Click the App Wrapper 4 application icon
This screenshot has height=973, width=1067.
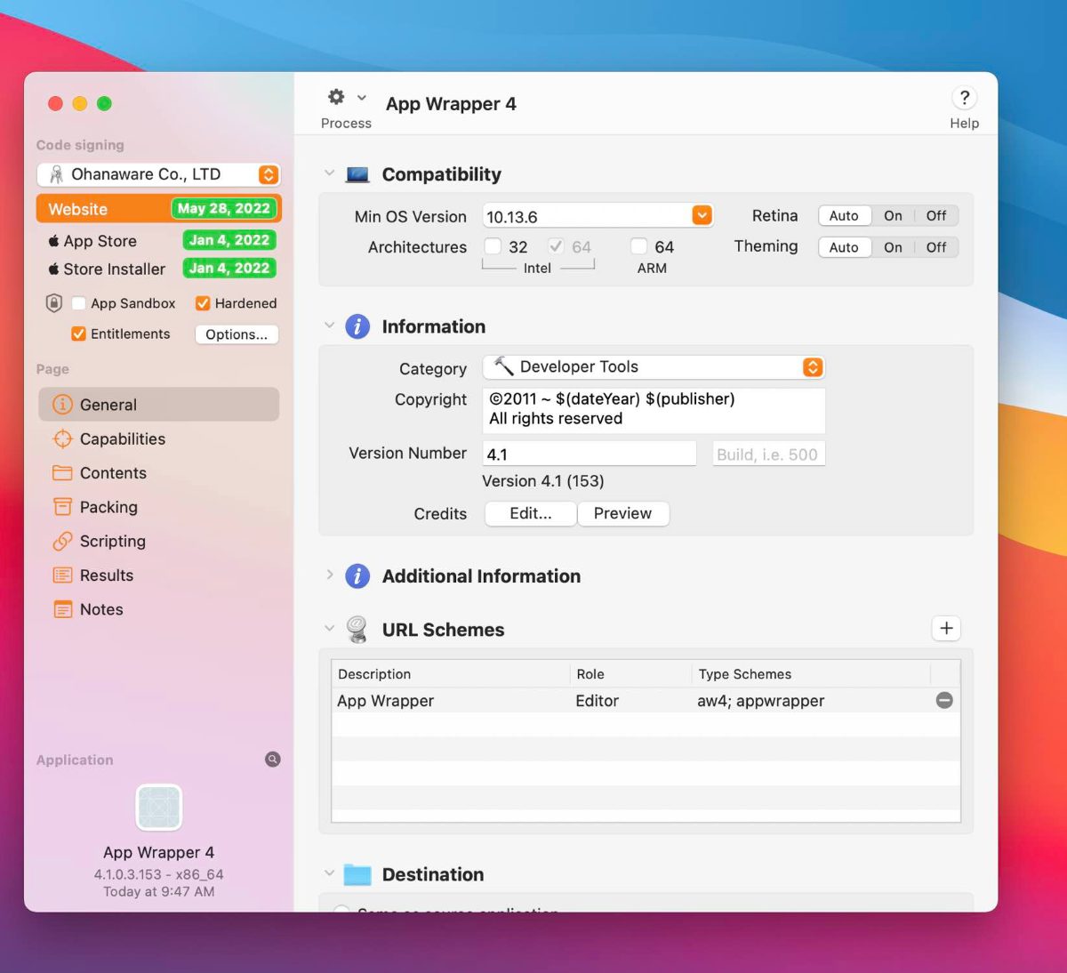tap(159, 808)
